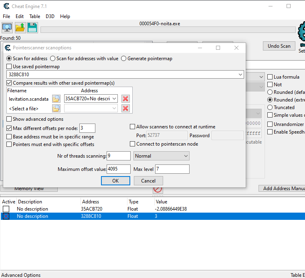The height and width of the screenshot is (278, 305).
Task: Open the 35ACB720=No descri address dropdown
Action: (x=114, y=99)
